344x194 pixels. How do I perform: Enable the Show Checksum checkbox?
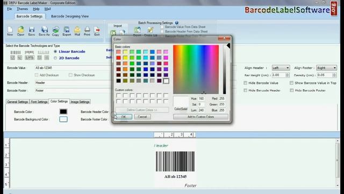(x=70, y=75)
